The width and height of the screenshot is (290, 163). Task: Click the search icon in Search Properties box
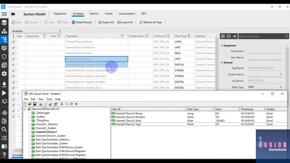[286, 36]
